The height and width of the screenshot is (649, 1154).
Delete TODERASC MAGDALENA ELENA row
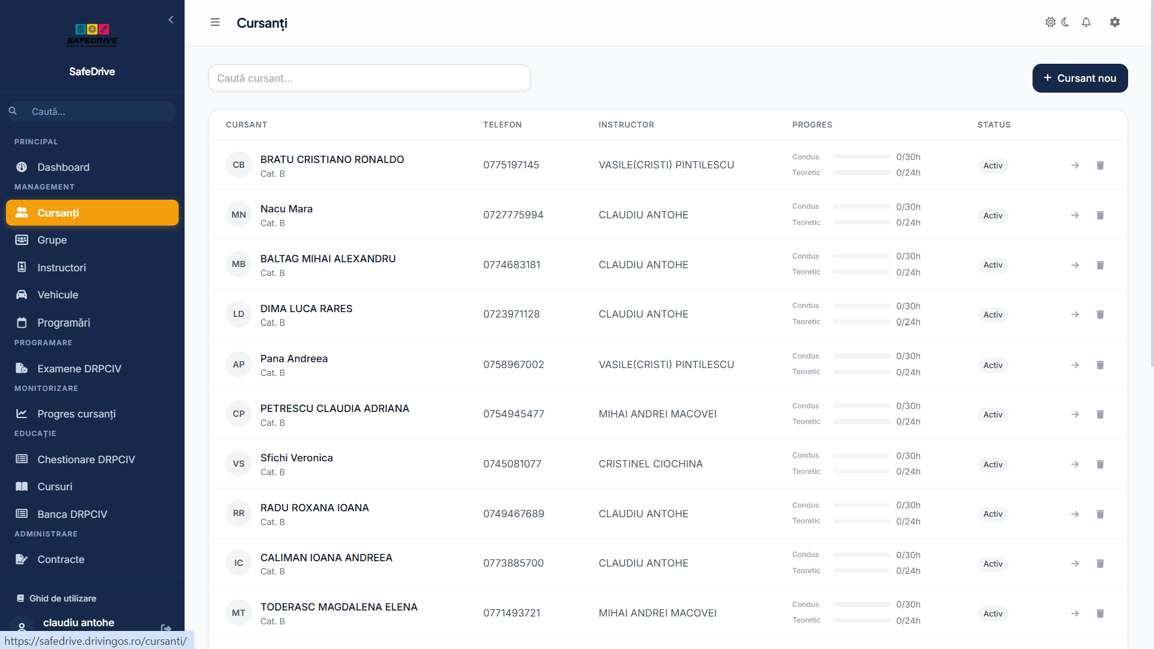coord(1100,614)
